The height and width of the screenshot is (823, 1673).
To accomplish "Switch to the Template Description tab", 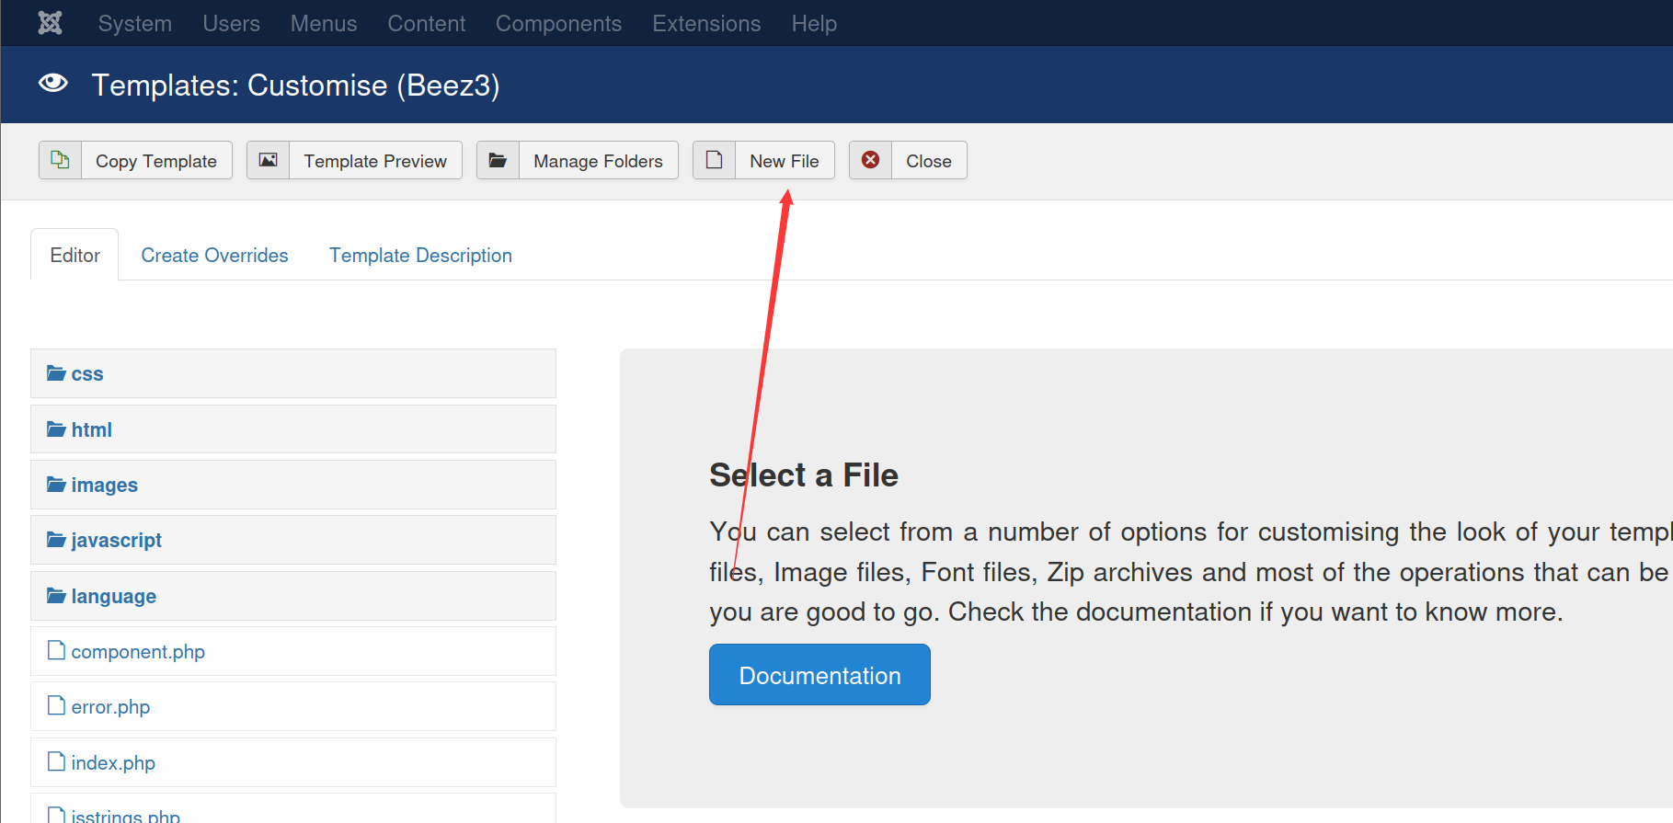I will pyautogui.click(x=420, y=256).
